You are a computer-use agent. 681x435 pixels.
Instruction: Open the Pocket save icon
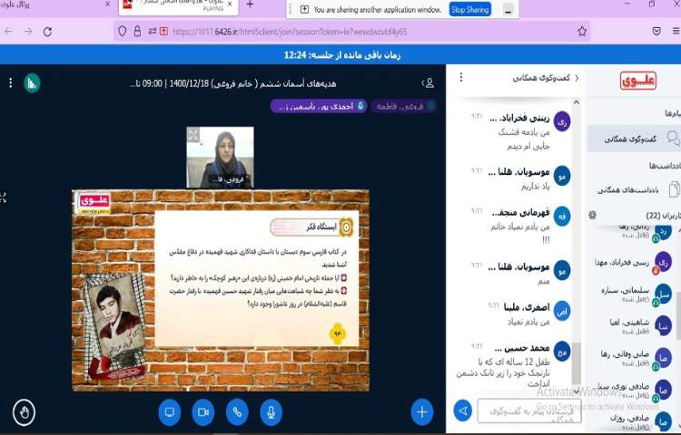click(656, 31)
